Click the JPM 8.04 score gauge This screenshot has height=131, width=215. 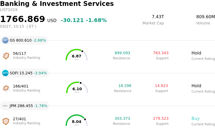point(77,121)
